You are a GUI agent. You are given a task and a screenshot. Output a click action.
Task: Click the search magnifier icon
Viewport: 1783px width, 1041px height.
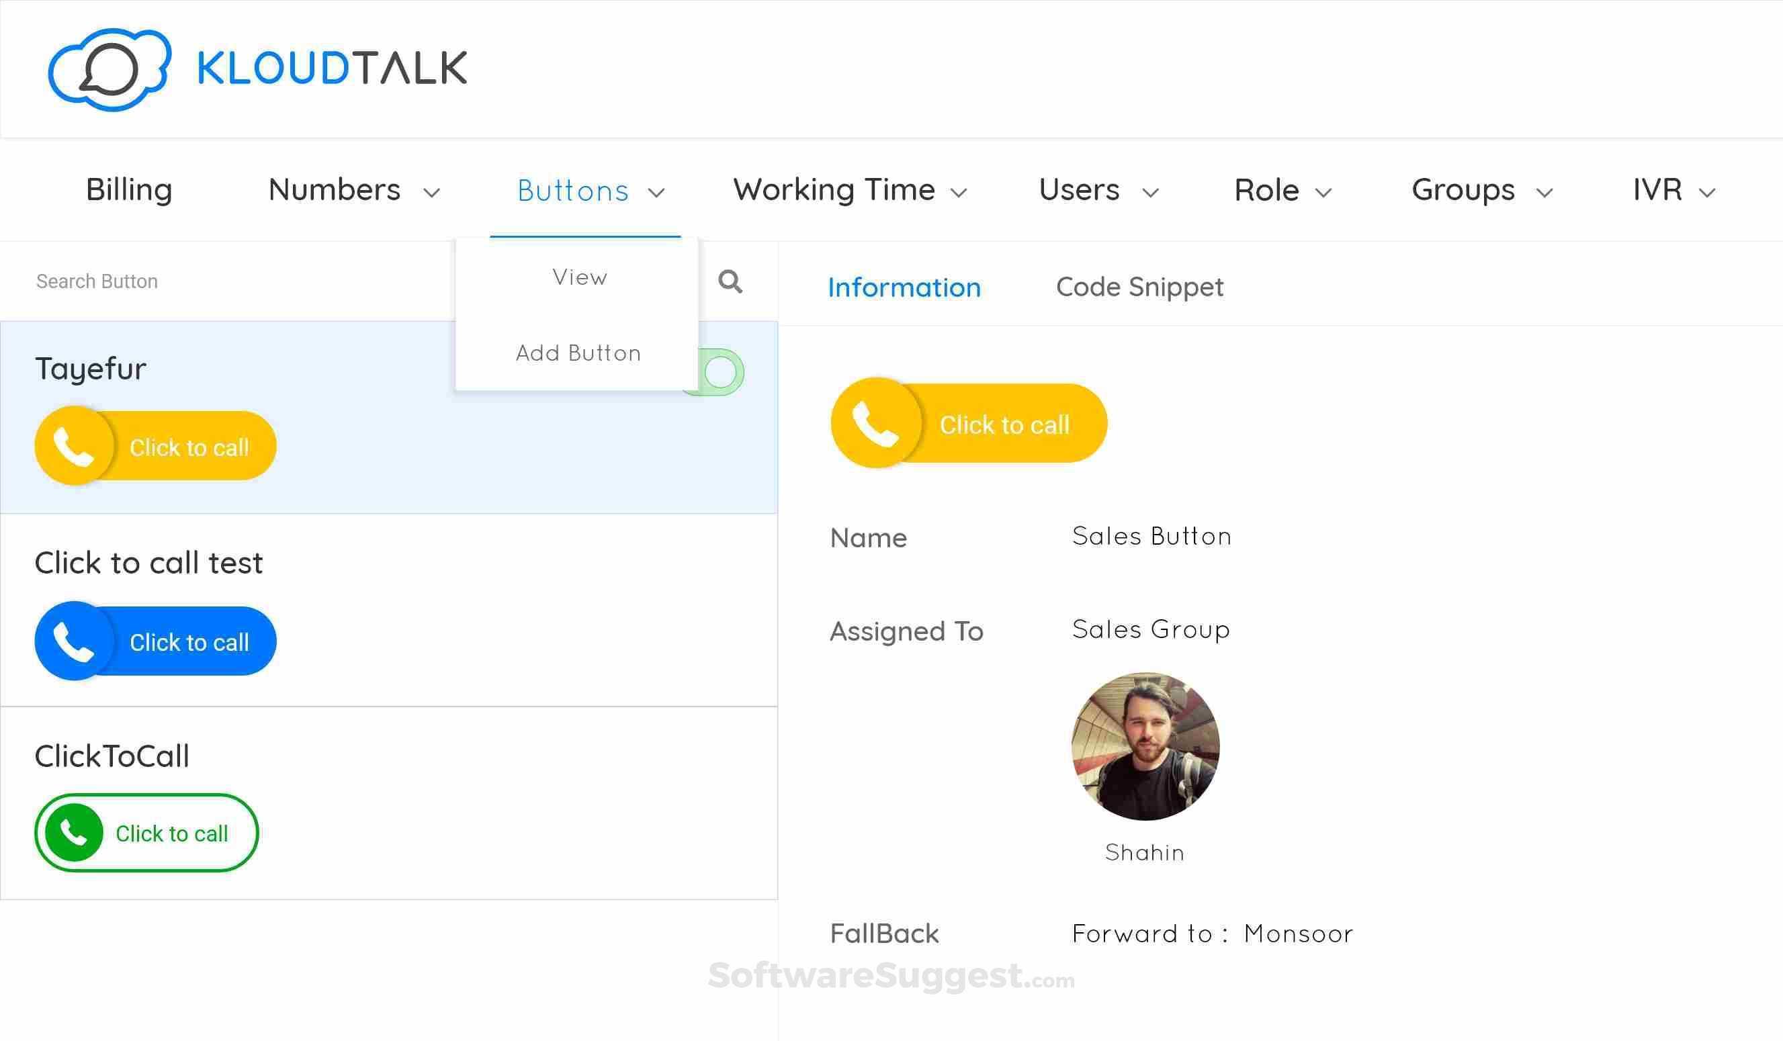730,281
